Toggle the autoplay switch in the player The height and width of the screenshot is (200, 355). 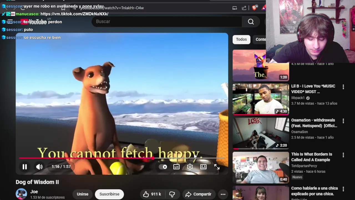tap(163, 167)
